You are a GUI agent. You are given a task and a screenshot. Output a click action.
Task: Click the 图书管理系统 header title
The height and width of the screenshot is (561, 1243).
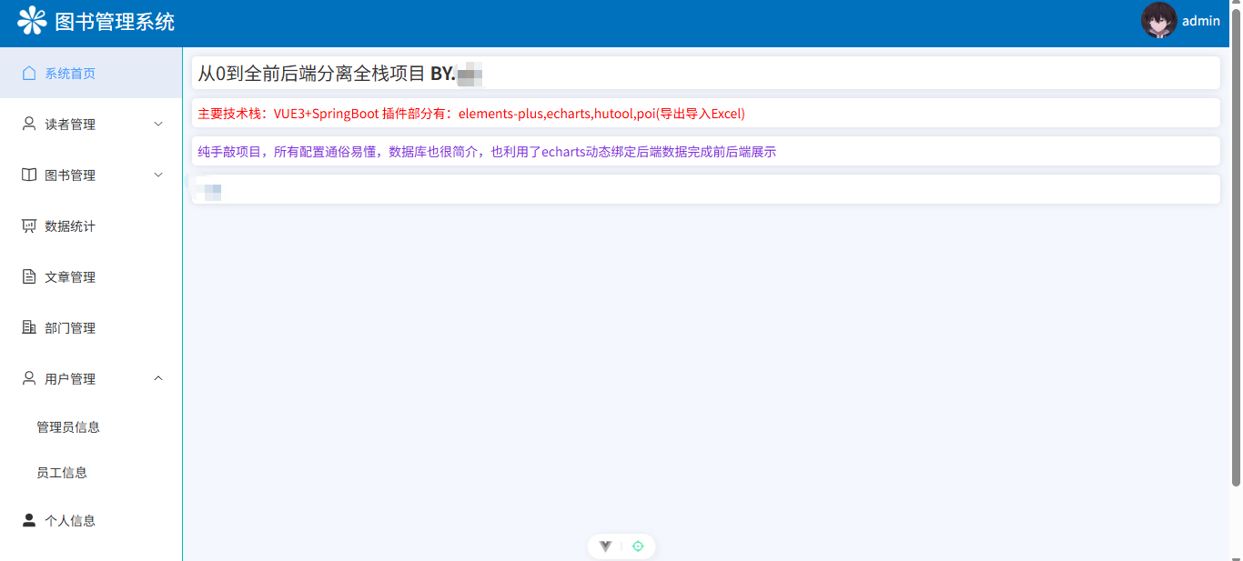(115, 22)
